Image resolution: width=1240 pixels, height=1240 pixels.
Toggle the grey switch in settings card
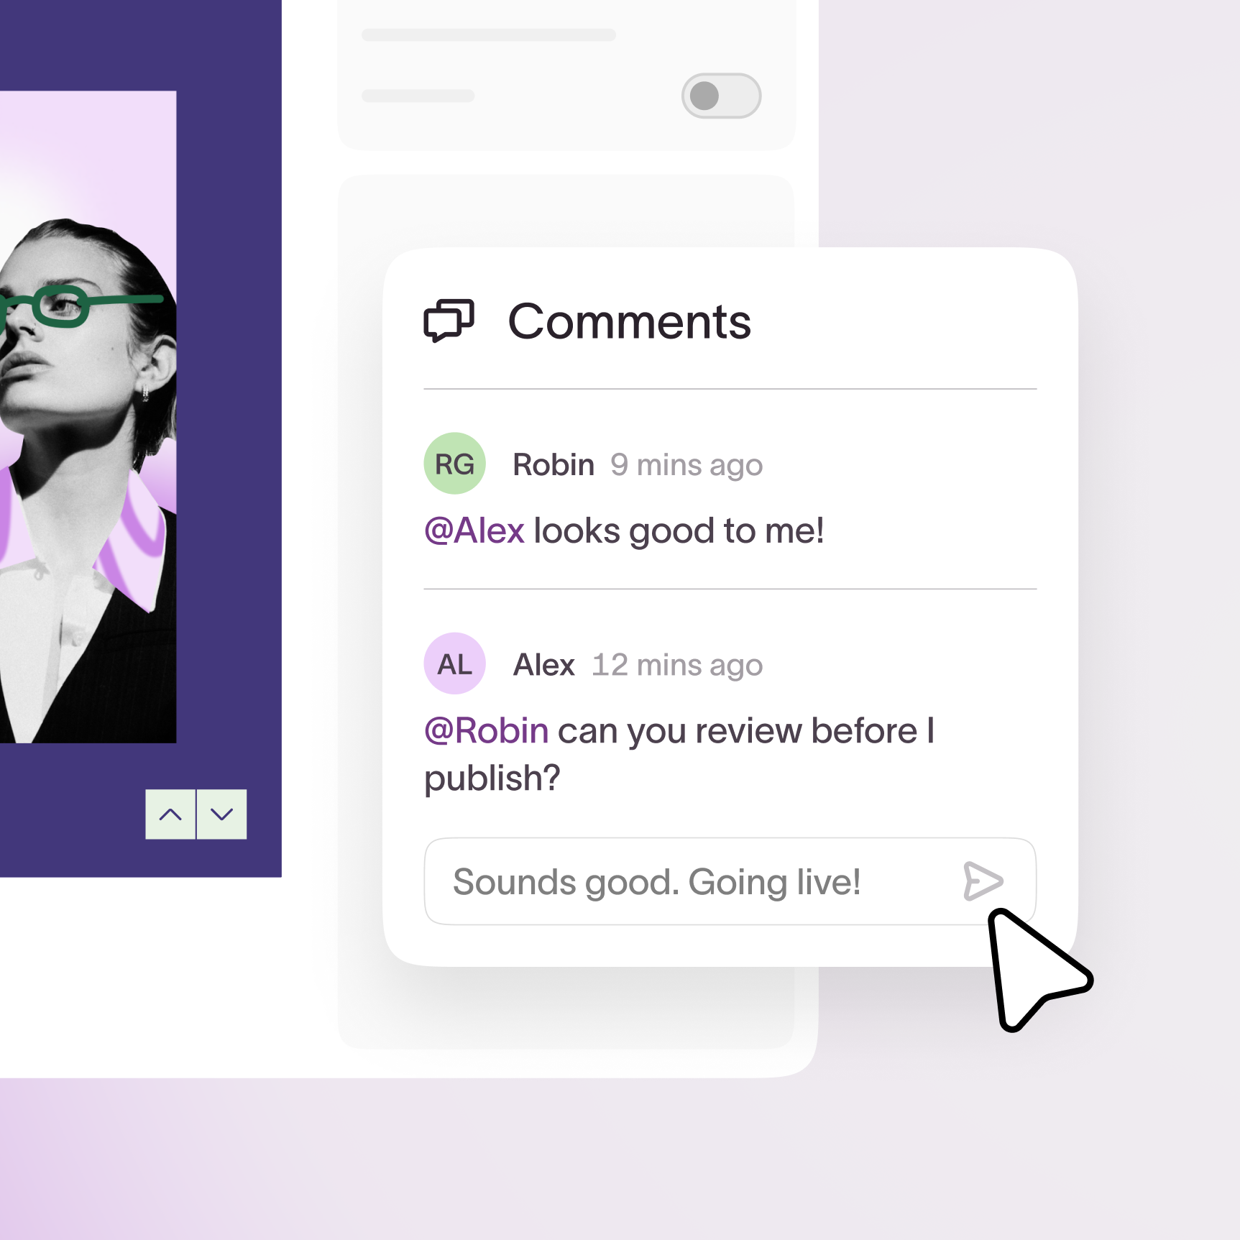[x=721, y=96]
